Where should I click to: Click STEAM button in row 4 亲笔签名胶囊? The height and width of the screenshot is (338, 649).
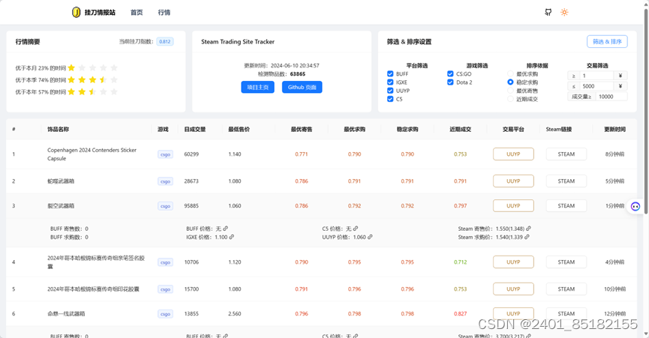566,262
